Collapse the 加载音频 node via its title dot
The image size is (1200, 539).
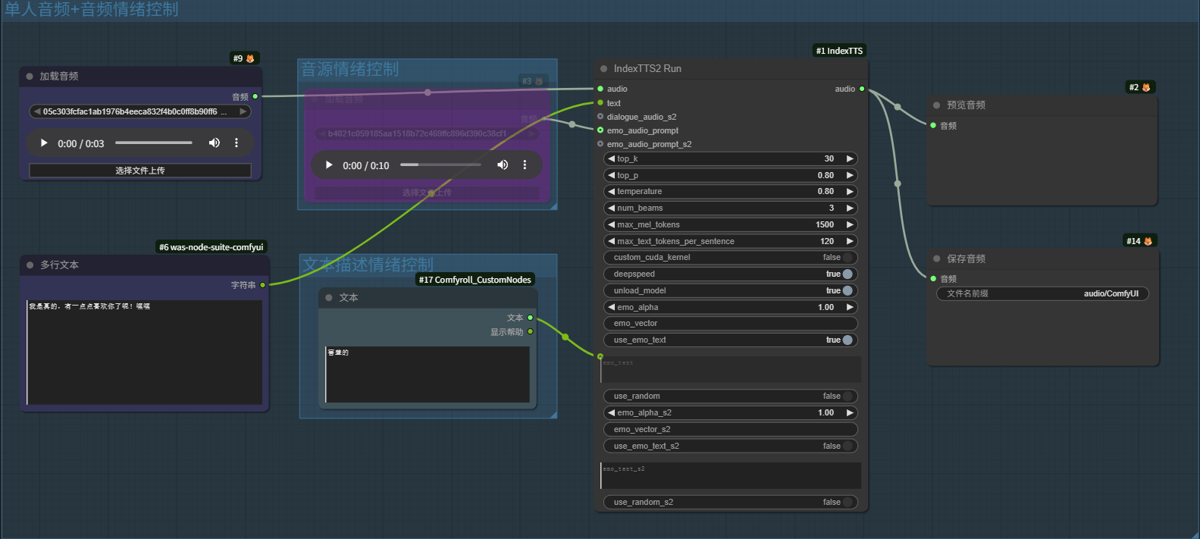30,77
